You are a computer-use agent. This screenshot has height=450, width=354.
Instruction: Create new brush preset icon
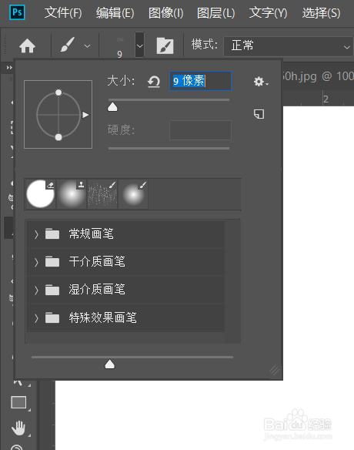click(x=259, y=114)
